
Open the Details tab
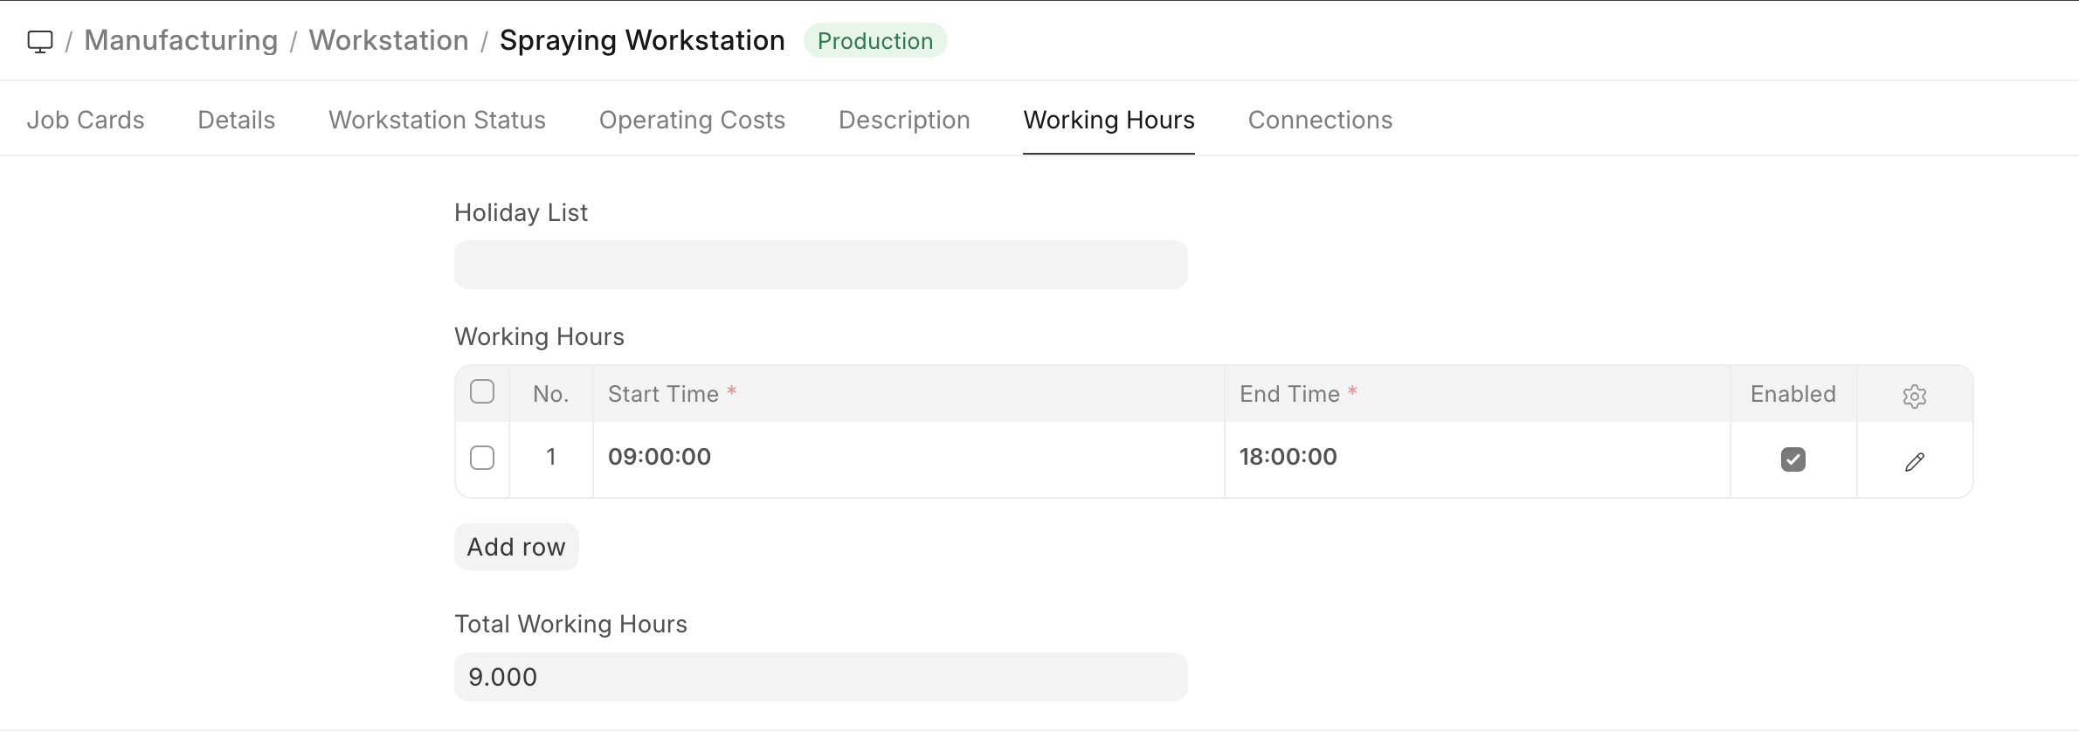236,120
